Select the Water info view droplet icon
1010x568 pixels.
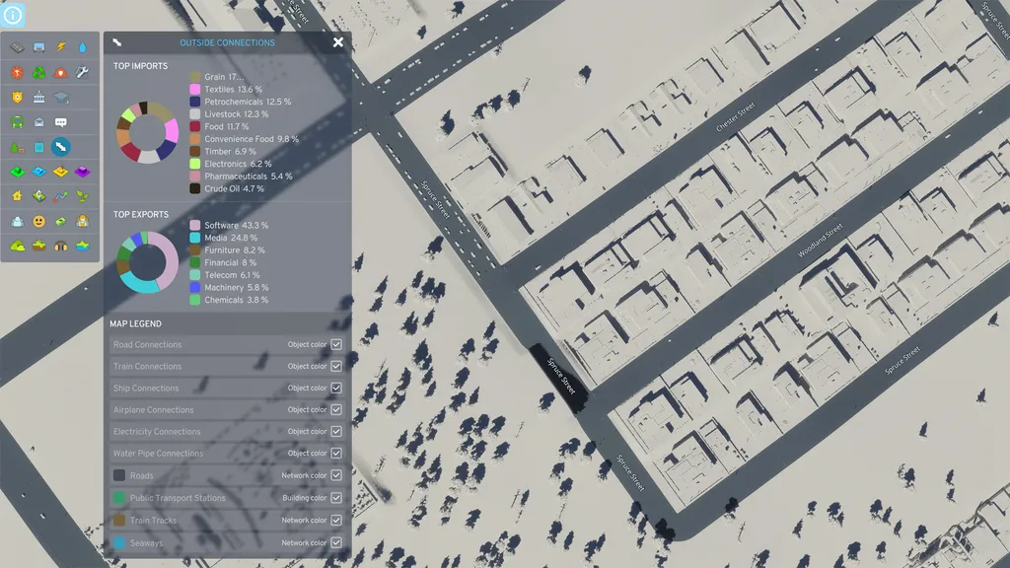click(x=84, y=47)
